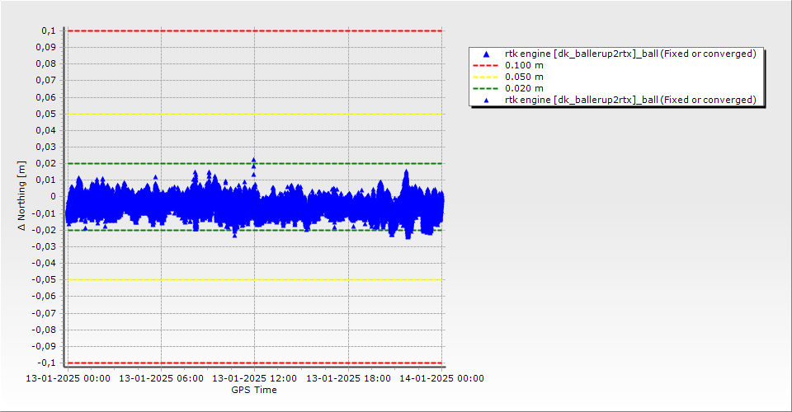Click the last rtk engine legend entry text
The image size is (792, 412).
pyautogui.click(x=630, y=100)
